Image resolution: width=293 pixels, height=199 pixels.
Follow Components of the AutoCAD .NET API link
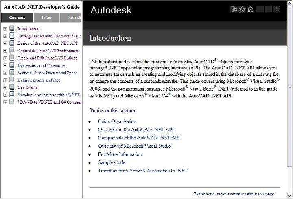coord(139,138)
